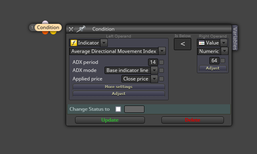
Task: Open the Applied price dropdown arrow
Action: tap(154, 79)
